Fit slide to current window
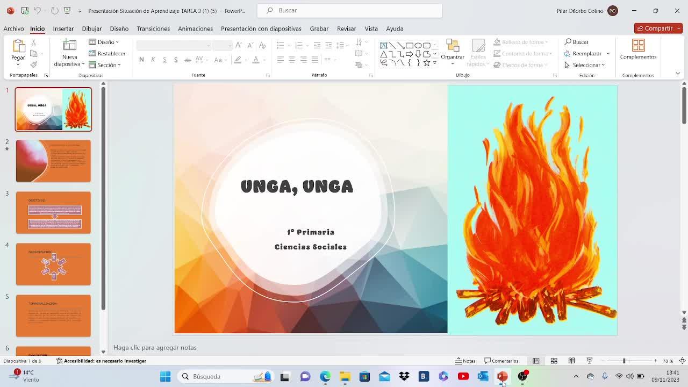 pos(682,361)
